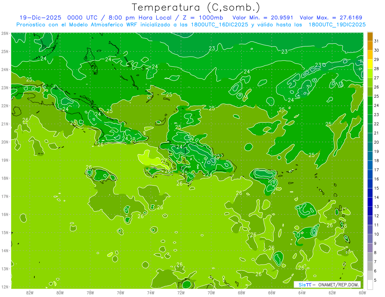Click the title "Temperatura (C,somb.)"
Screen dimensions: 385x297
coord(196,8)
